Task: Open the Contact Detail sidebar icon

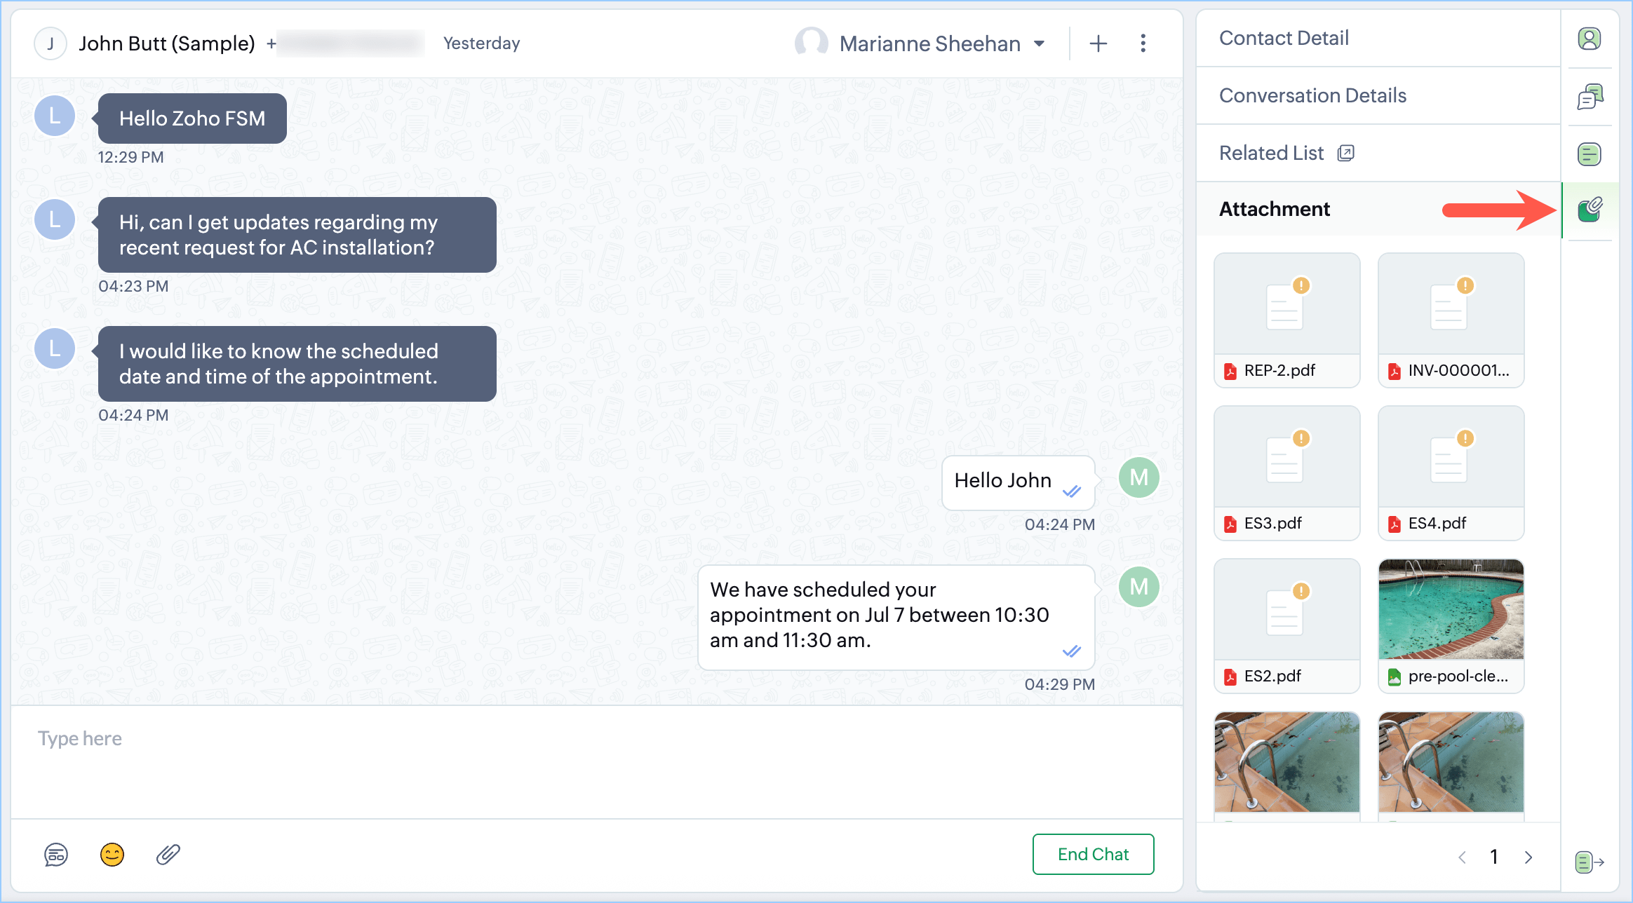Action: click(1589, 39)
